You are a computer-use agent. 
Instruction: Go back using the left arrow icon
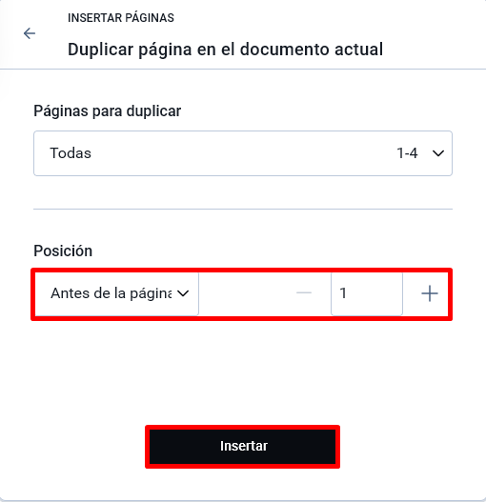pos(30,33)
